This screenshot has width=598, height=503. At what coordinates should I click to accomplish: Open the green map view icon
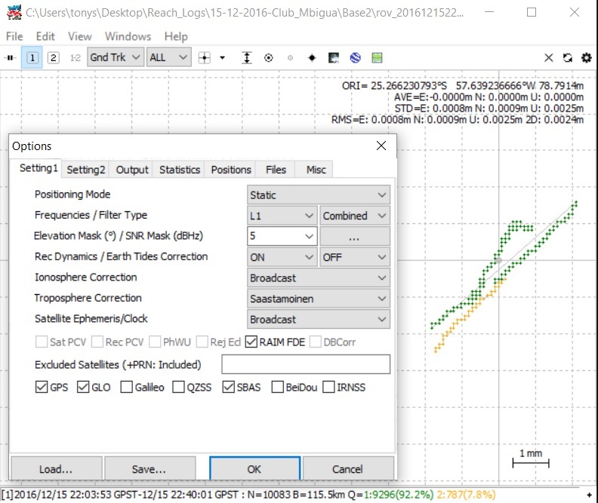(377, 58)
